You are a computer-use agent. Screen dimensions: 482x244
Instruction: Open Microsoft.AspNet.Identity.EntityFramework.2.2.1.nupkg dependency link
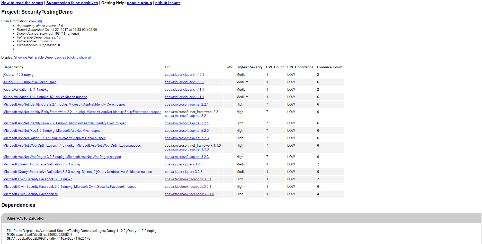tap(82, 112)
